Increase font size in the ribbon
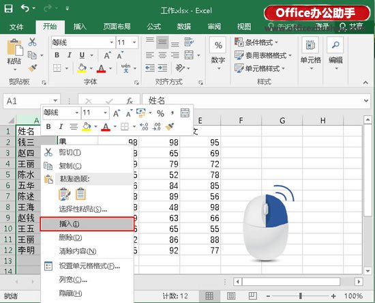This screenshot has height=303, width=375. pyautogui.click(x=107, y=55)
